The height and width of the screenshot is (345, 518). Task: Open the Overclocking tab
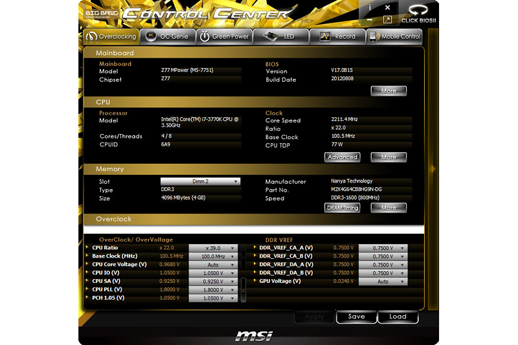pyautogui.click(x=111, y=36)
